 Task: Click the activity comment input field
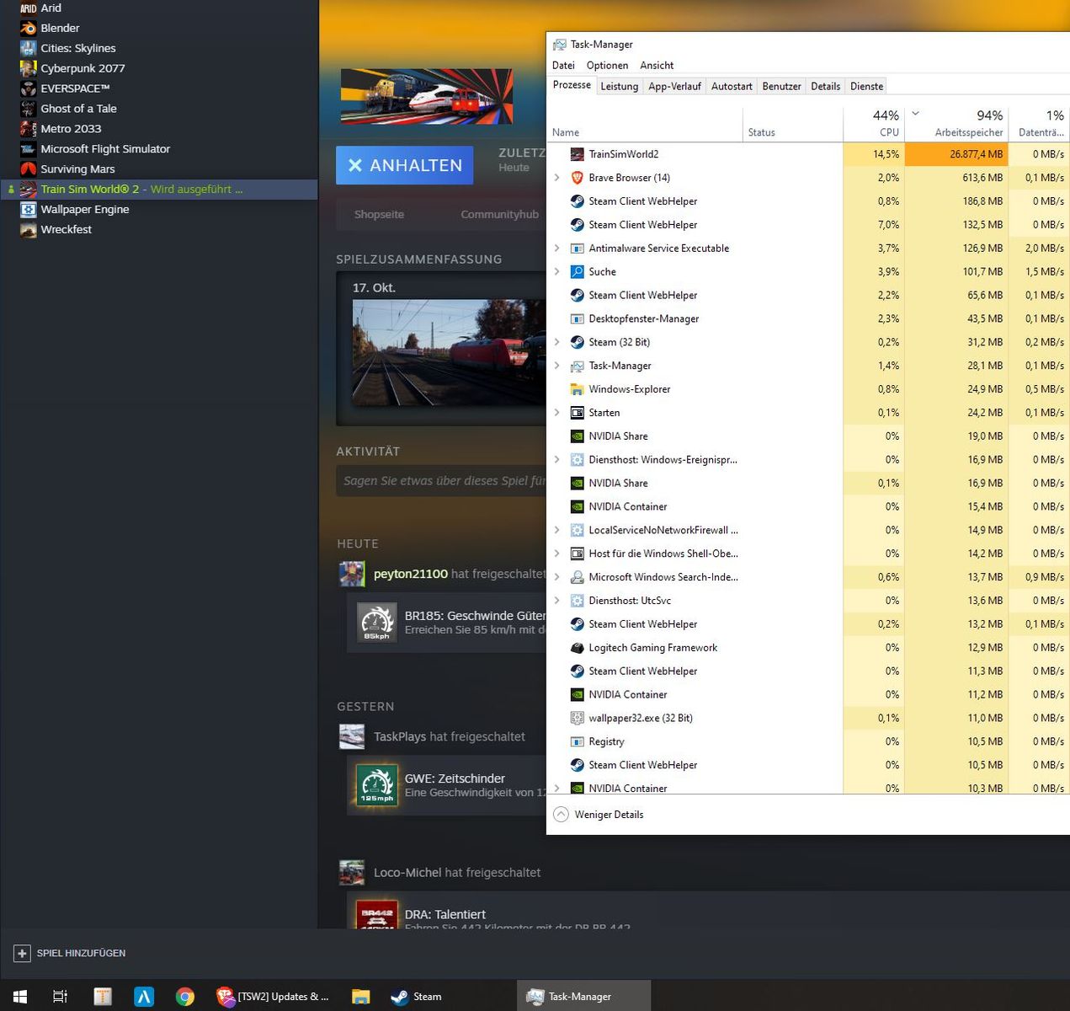[441, 481]
